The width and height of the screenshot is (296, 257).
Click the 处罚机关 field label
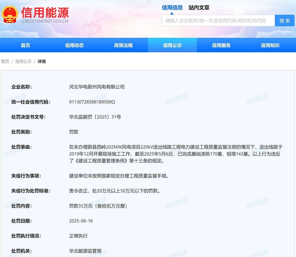point(22,251)
